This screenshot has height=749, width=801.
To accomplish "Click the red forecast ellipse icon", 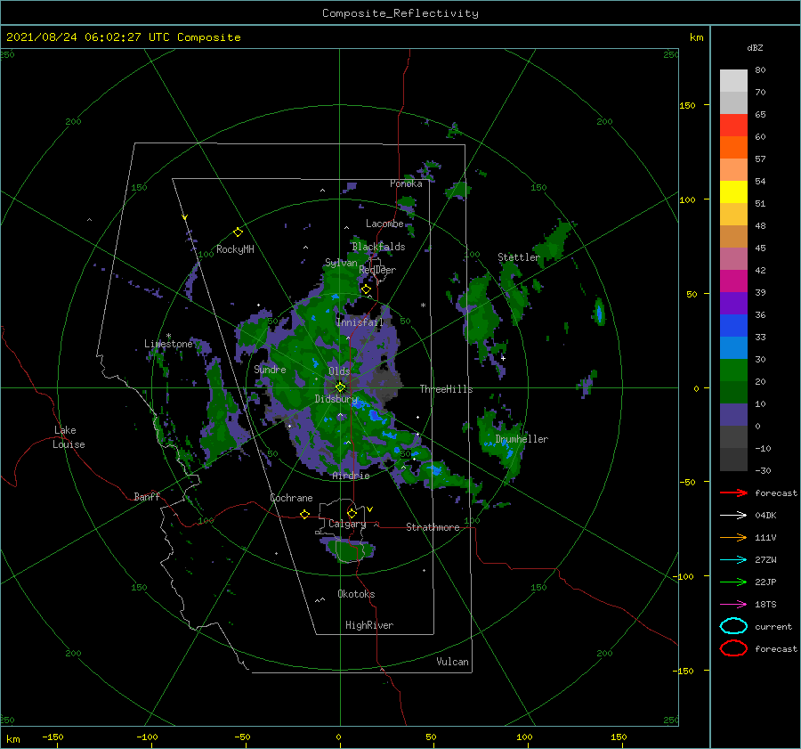I will tap(733, 648).
